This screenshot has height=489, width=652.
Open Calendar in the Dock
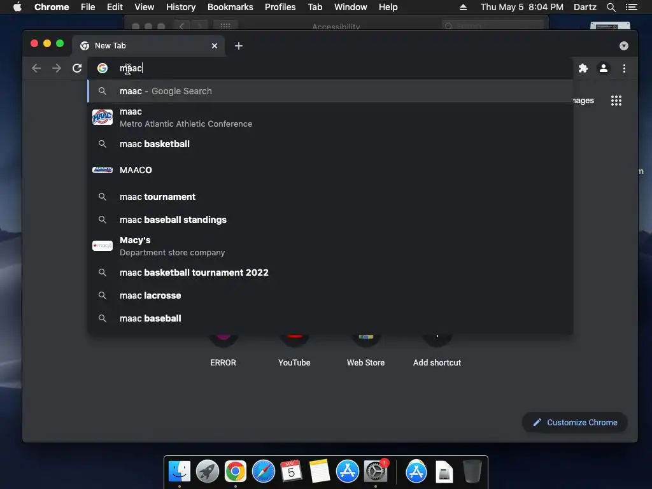click(291, 471)
